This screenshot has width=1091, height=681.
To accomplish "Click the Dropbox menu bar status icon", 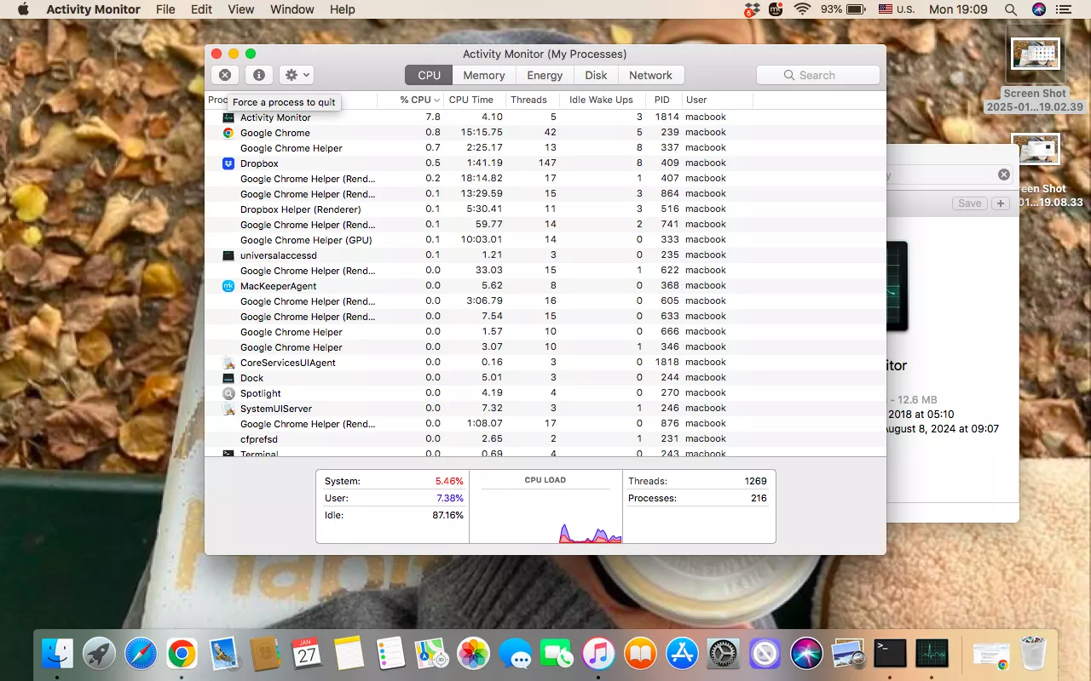I will coord(751,9).
